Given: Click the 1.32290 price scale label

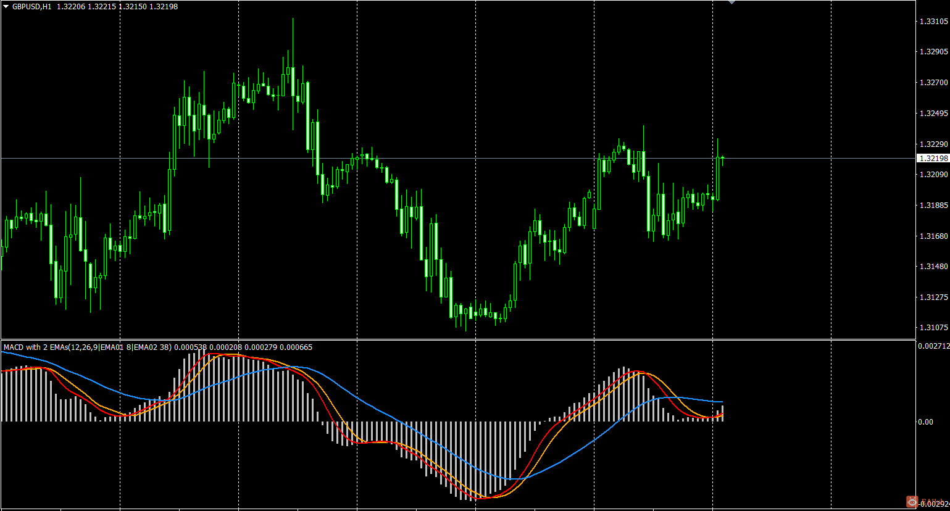Looking at the screenshot, I should click(x=933, y=144).
